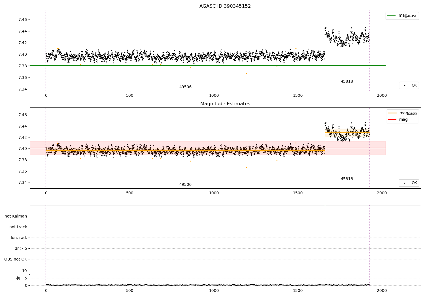Click the '5' tick label on the dr axis
This screenshot has width=425, height=297.
(x=26, y=278)
